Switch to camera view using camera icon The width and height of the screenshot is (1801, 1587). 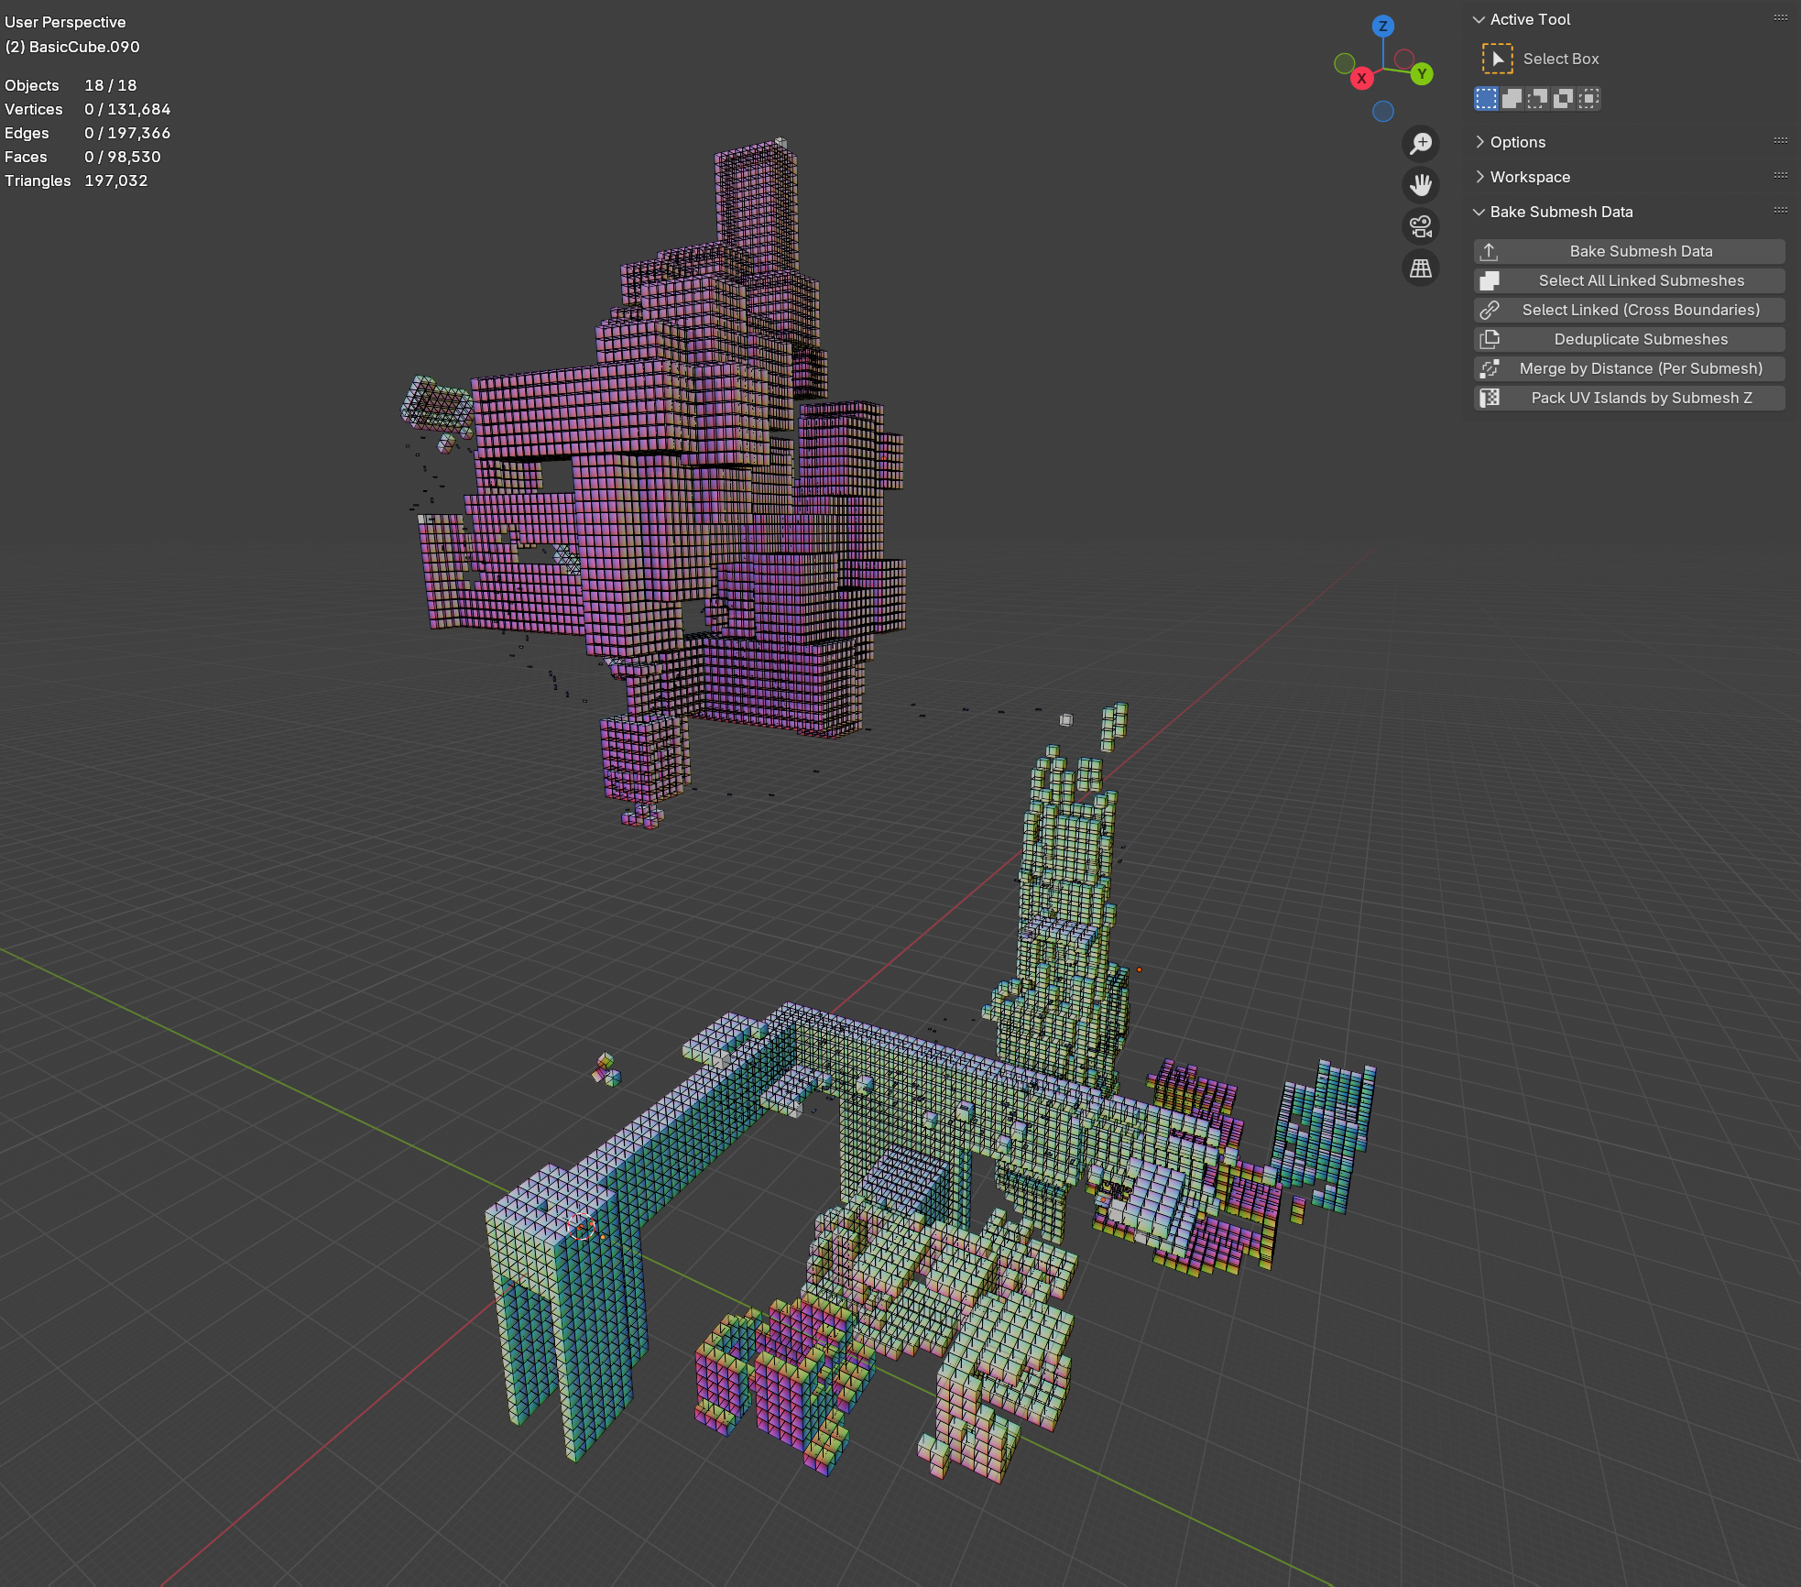pos(1421,226)
